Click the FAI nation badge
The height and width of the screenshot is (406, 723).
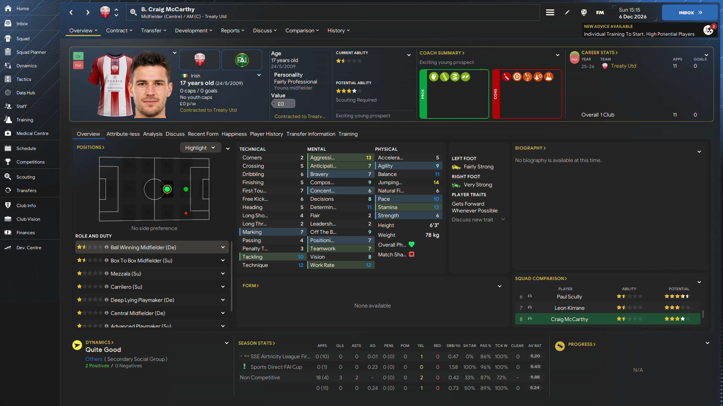[242, 60]
